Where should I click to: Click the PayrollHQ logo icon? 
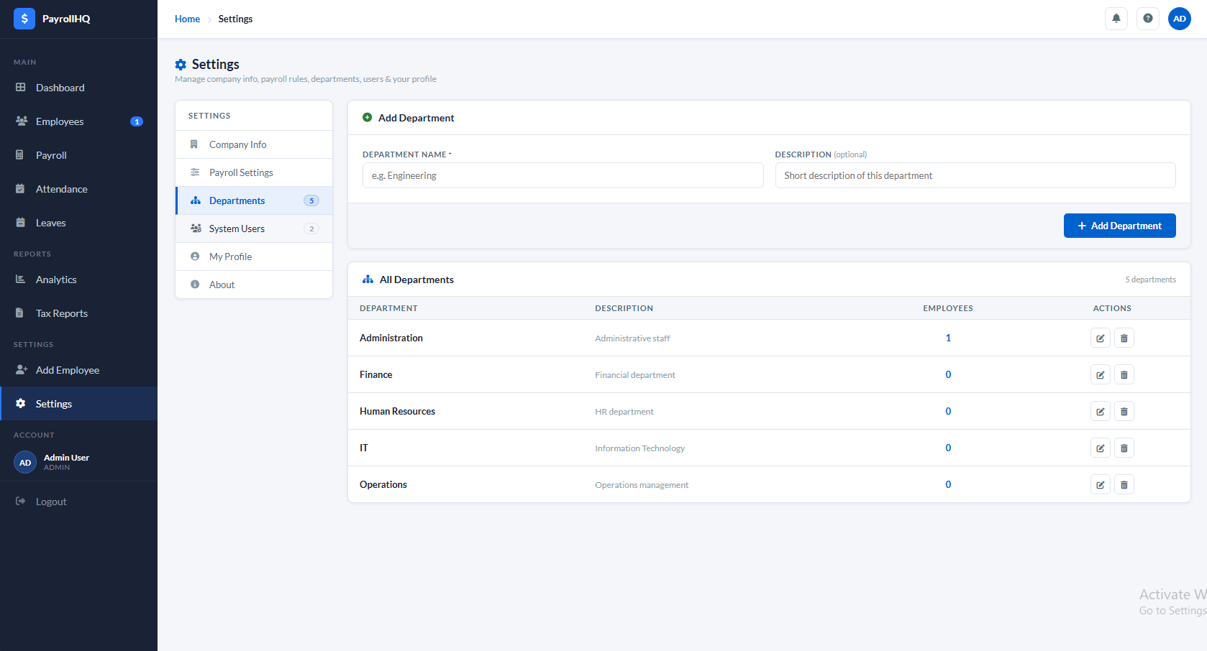point(24,19)
